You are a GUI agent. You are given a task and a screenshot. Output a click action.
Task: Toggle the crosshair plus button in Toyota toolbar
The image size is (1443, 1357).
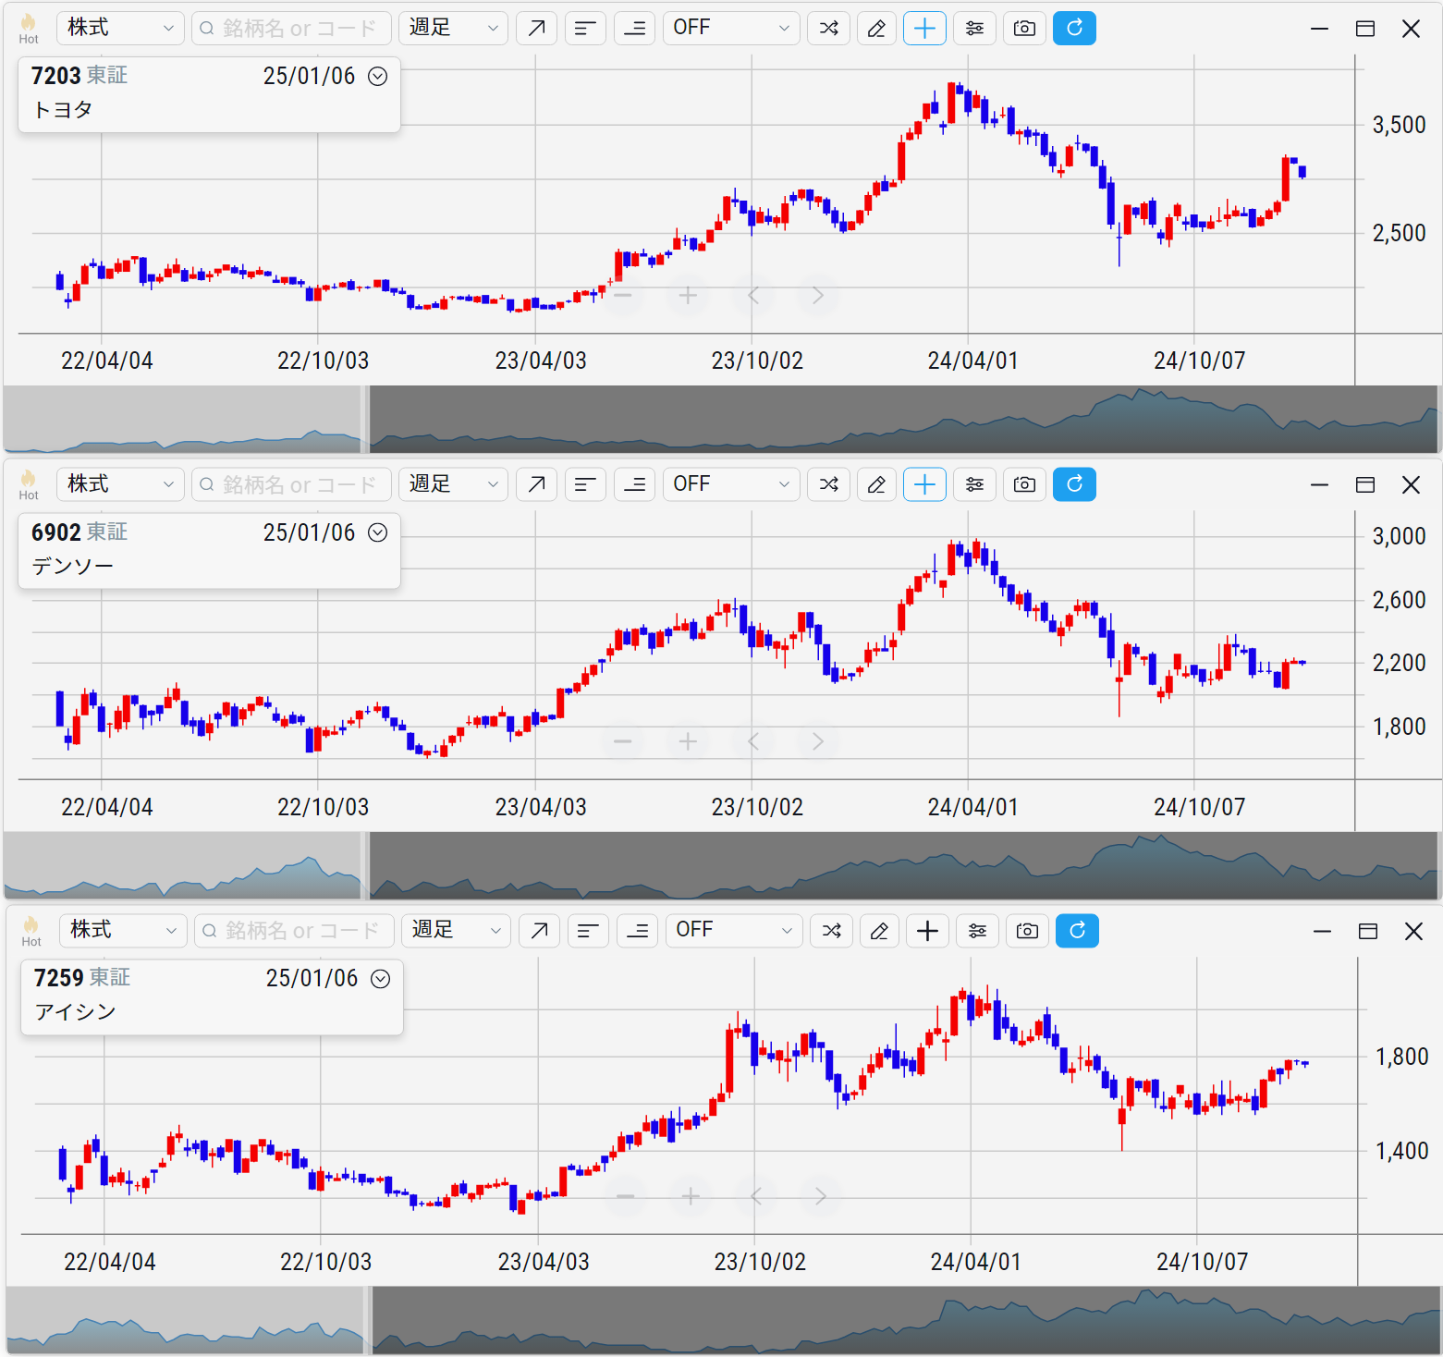(924, 28)
